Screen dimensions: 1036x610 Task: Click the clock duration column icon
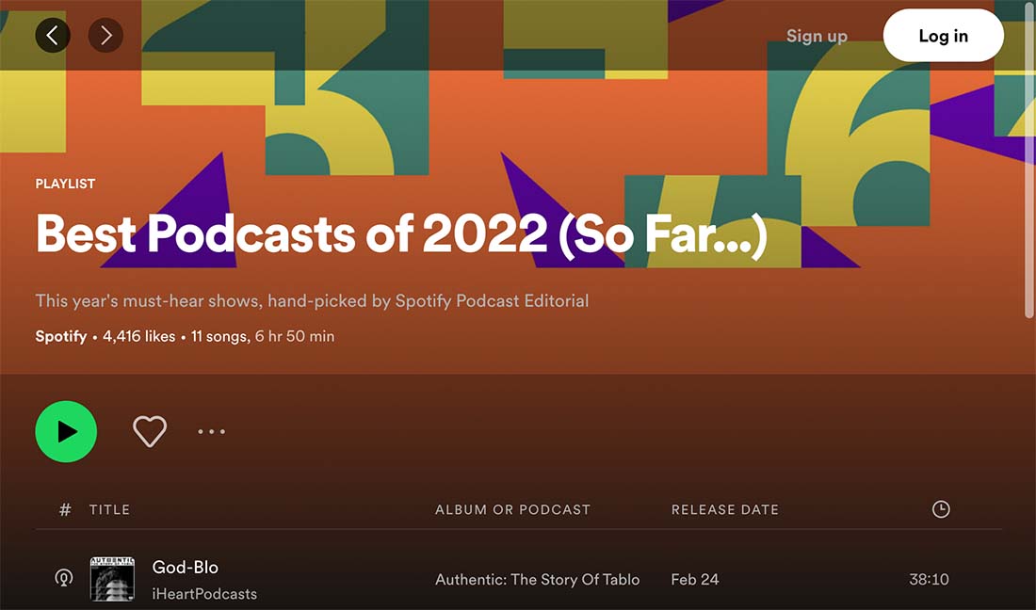pyautogui.click(x=941, y=509)
